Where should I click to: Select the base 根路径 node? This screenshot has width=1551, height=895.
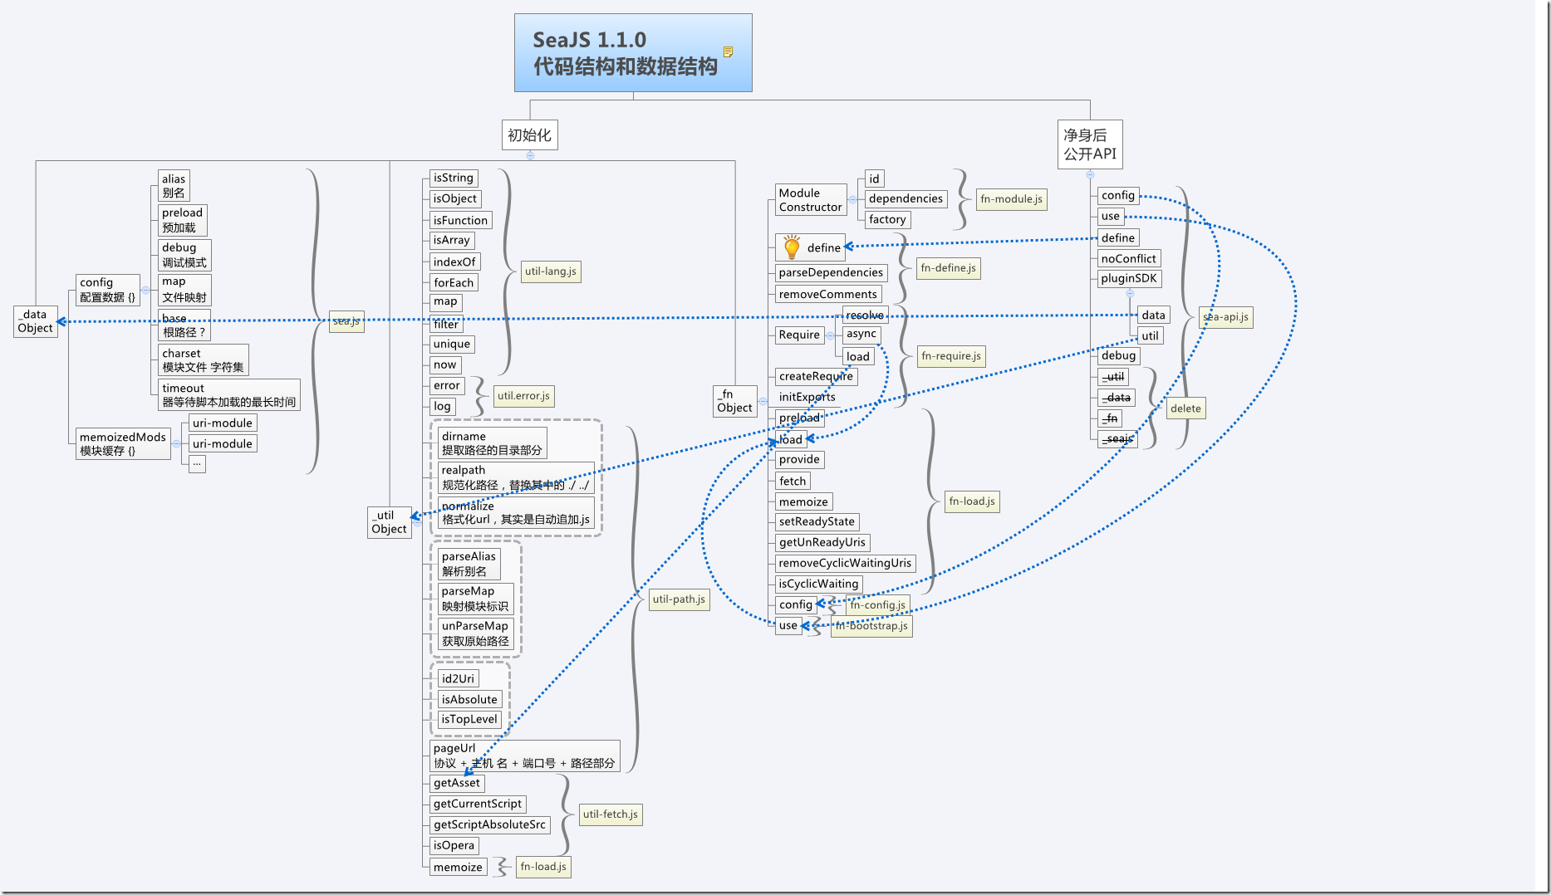(x=184, y=325)
